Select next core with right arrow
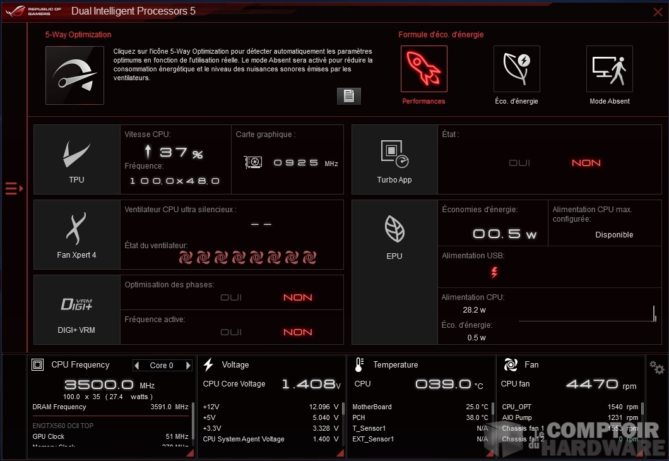669x461 pixels. click(x=187, y=366)
